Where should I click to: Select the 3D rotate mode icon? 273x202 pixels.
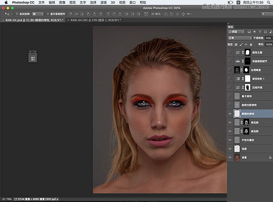coord(165,14)
